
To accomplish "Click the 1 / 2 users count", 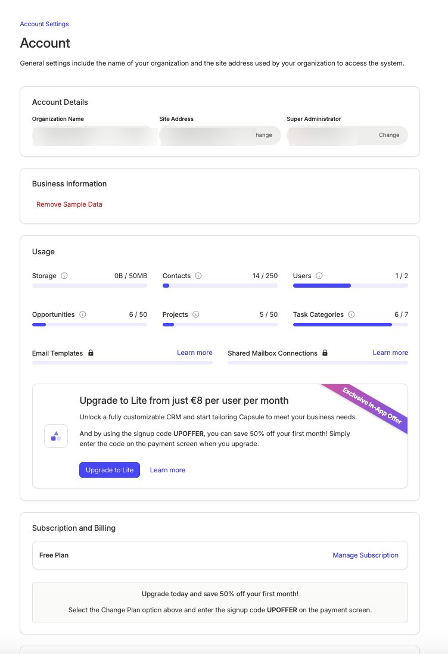I will [x=402, y=276].
